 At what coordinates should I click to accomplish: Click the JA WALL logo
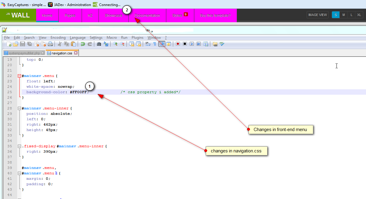18,15
